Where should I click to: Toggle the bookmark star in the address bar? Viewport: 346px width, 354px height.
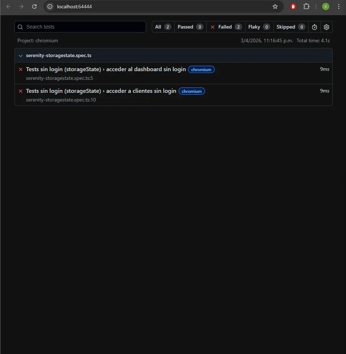coord(275,6)
